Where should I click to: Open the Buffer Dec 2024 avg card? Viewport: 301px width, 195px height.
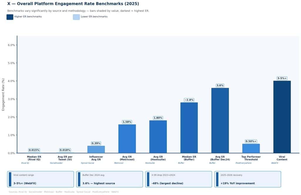pos(109,179)
